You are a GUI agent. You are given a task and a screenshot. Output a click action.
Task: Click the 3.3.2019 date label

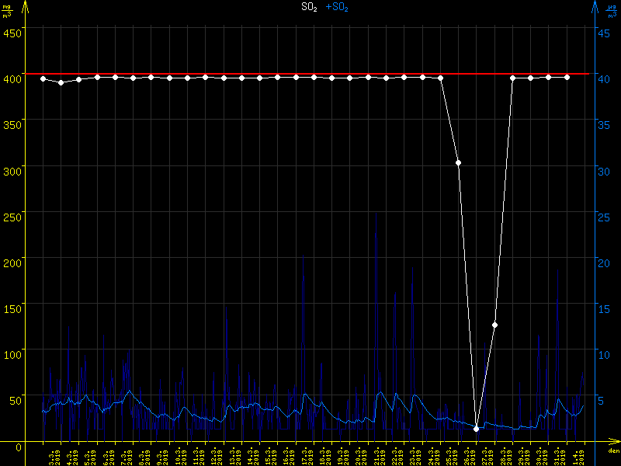click(54, 457)
